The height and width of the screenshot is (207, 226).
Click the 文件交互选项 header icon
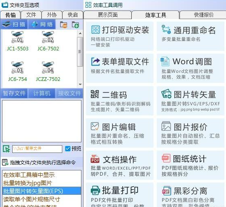coord(4,5)
